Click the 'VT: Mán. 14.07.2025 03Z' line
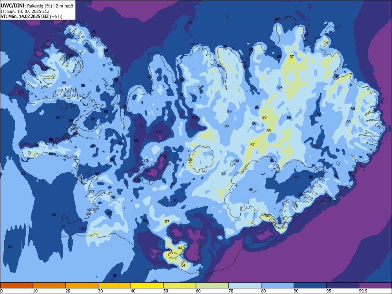This screenshot has width=392, height=294. pyautogui.click(x=25, y=16)
